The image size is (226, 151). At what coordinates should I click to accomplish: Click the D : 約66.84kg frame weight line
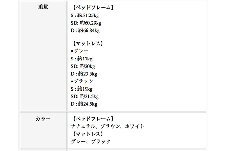click(85, 30)
